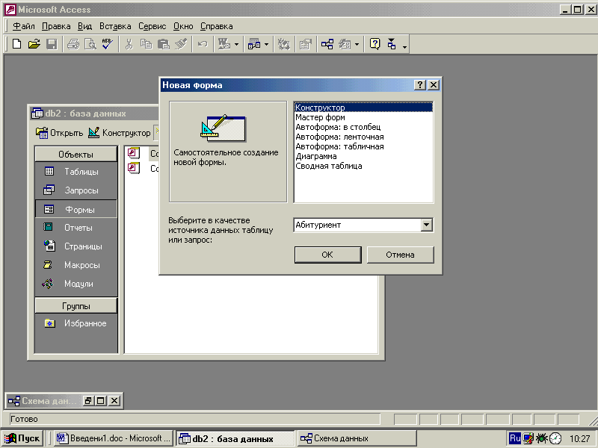Open the Сервис menu
Image resolution: width=598 pixels, height=448 pixels.
[x=152, y=26]
